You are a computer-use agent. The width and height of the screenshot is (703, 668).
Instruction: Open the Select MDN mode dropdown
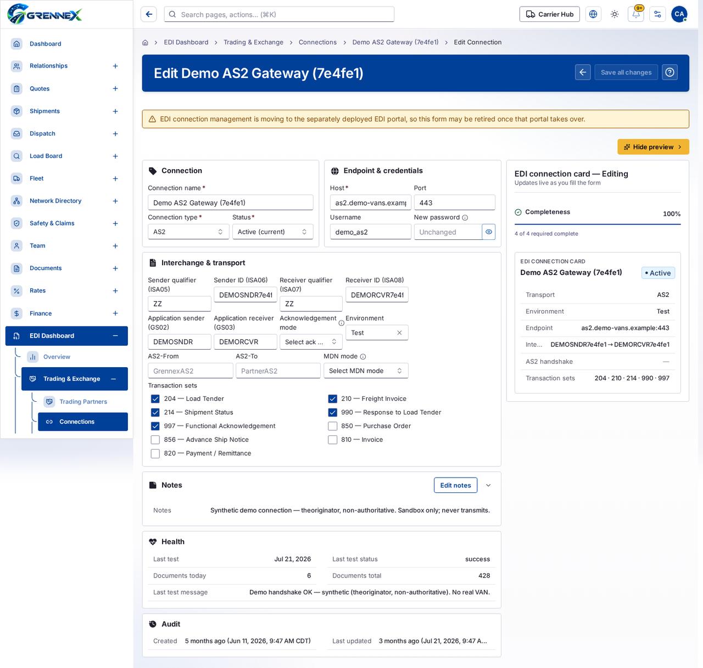366,371
